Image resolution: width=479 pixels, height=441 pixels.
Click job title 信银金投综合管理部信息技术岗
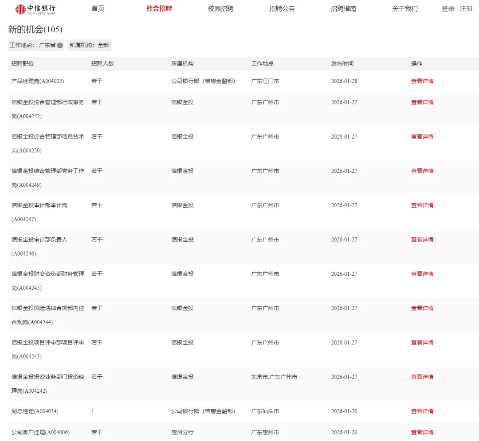point(47,143)
